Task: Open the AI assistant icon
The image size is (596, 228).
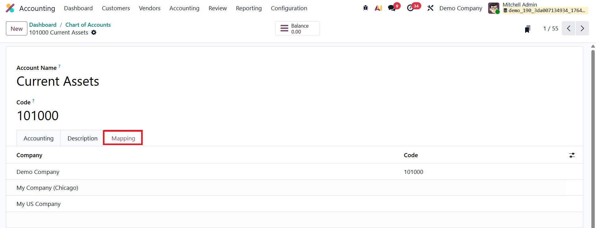Action: [x=378, y=8]
